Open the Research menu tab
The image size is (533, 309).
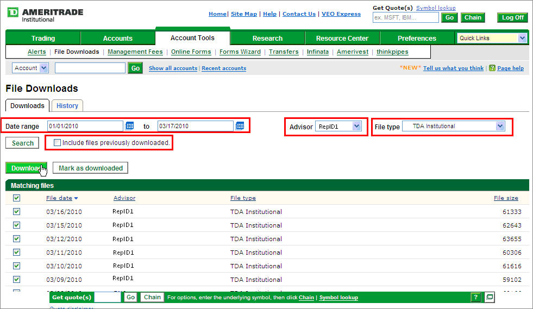[267, 39]
